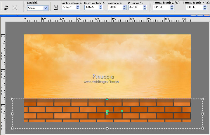Increase Posizione X with up arrow

124,6
